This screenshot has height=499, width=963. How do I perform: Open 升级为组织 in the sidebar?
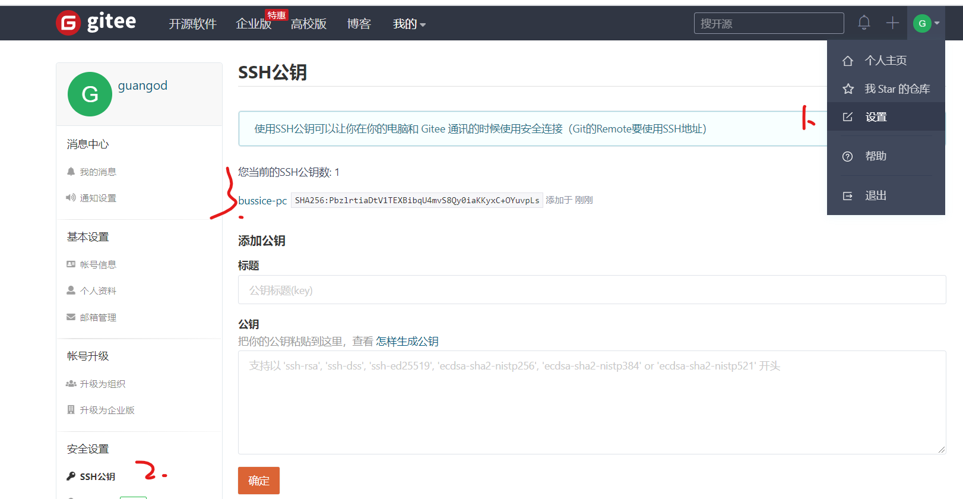(x=103, y=384)
